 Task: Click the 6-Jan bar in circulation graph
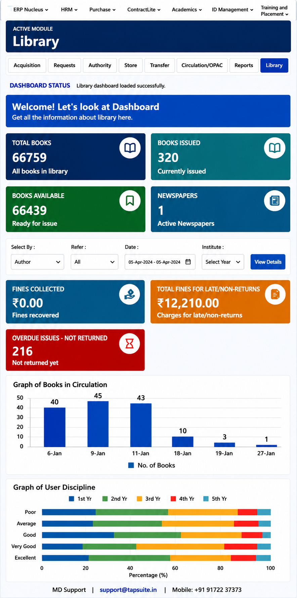point(55,427)
